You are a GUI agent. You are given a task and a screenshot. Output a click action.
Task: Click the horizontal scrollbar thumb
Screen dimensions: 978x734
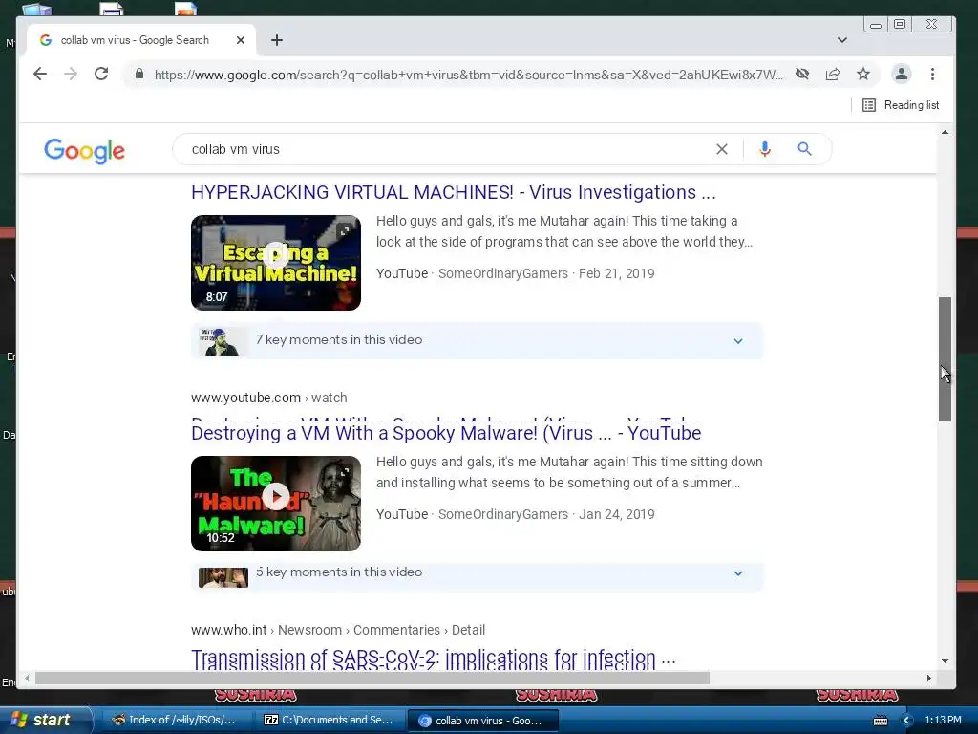(x=372, y=678)
